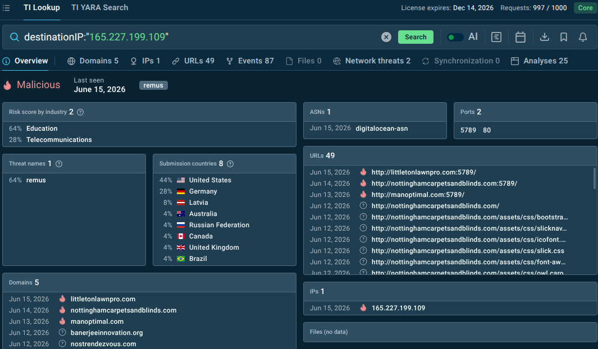Download results with the download icon
Image resolution: width=598 pixels, height=349 pixels.
click(x=545, y=37)
